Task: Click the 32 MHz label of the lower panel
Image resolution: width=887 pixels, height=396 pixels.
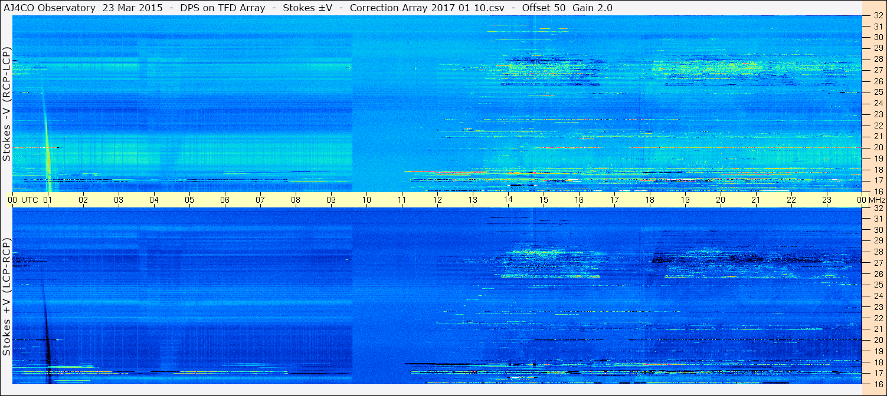Action: (x=878, y=208)
